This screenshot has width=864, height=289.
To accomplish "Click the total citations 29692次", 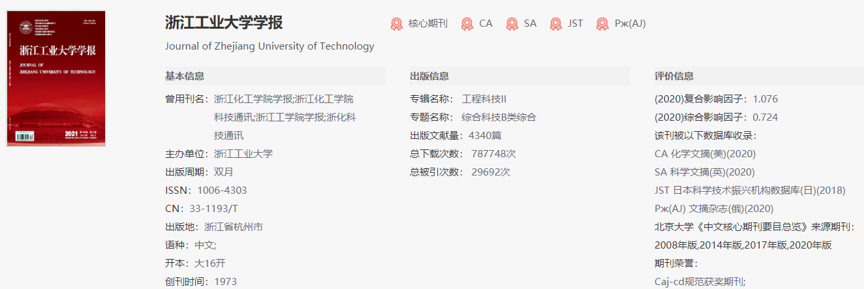I will [491, 172].
